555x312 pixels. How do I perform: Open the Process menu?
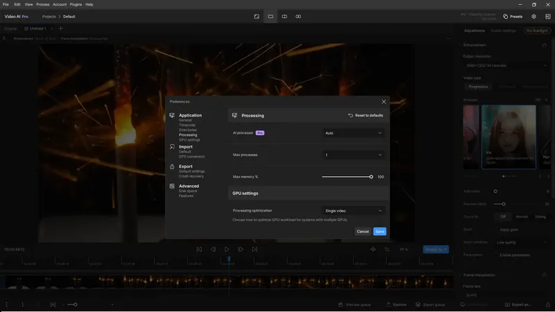click(x=42, y=4)
